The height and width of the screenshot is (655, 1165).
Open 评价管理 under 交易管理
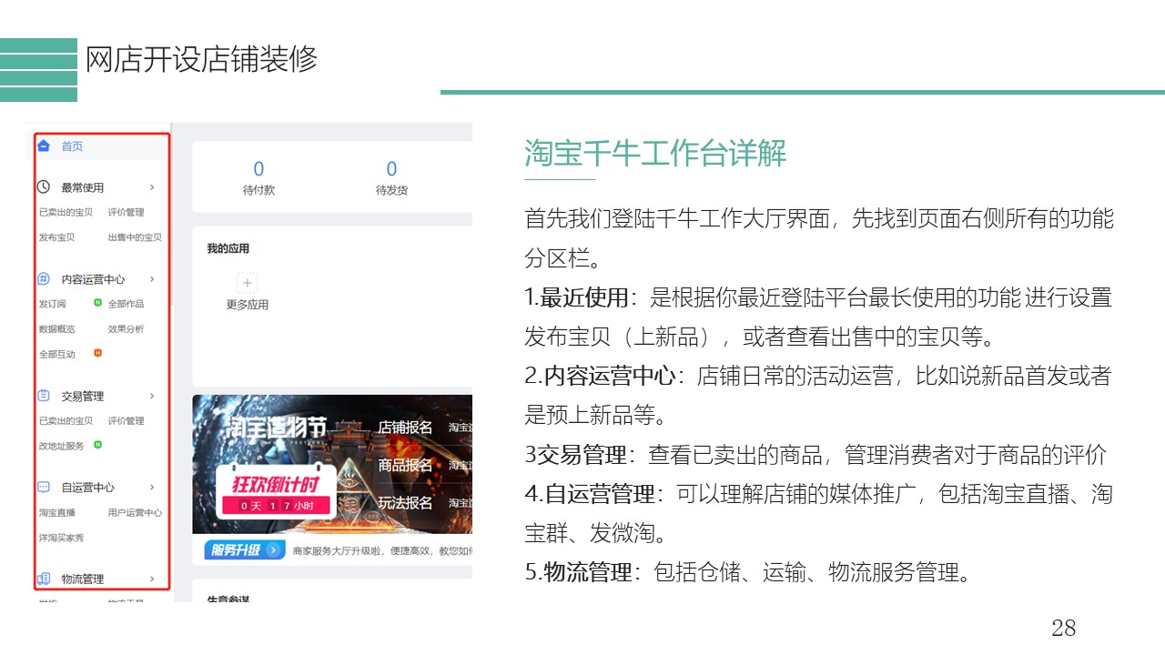pyautogui.click(x=127, y=421)
